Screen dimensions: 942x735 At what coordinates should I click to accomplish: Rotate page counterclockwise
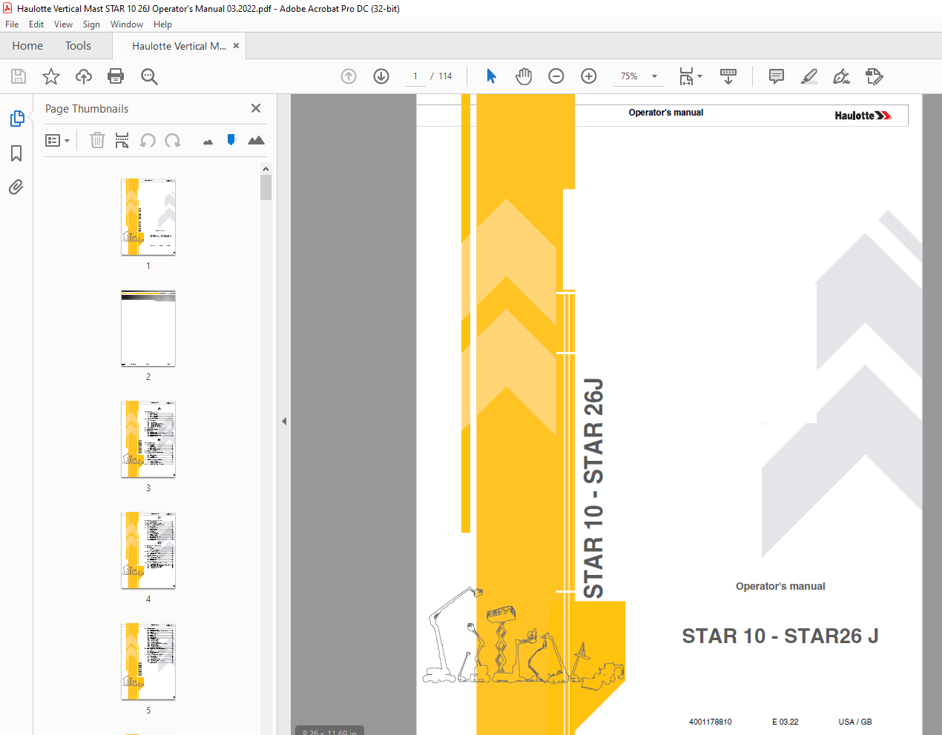[148, 140]
